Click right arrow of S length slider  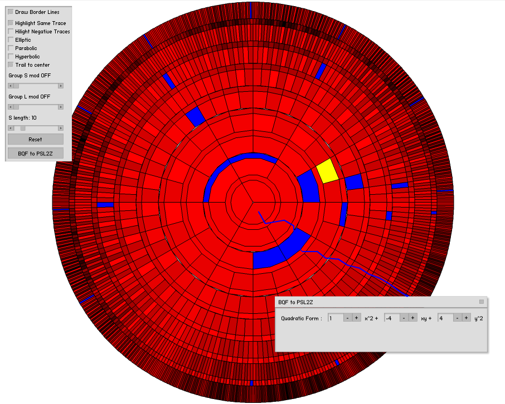coord(61,128)
